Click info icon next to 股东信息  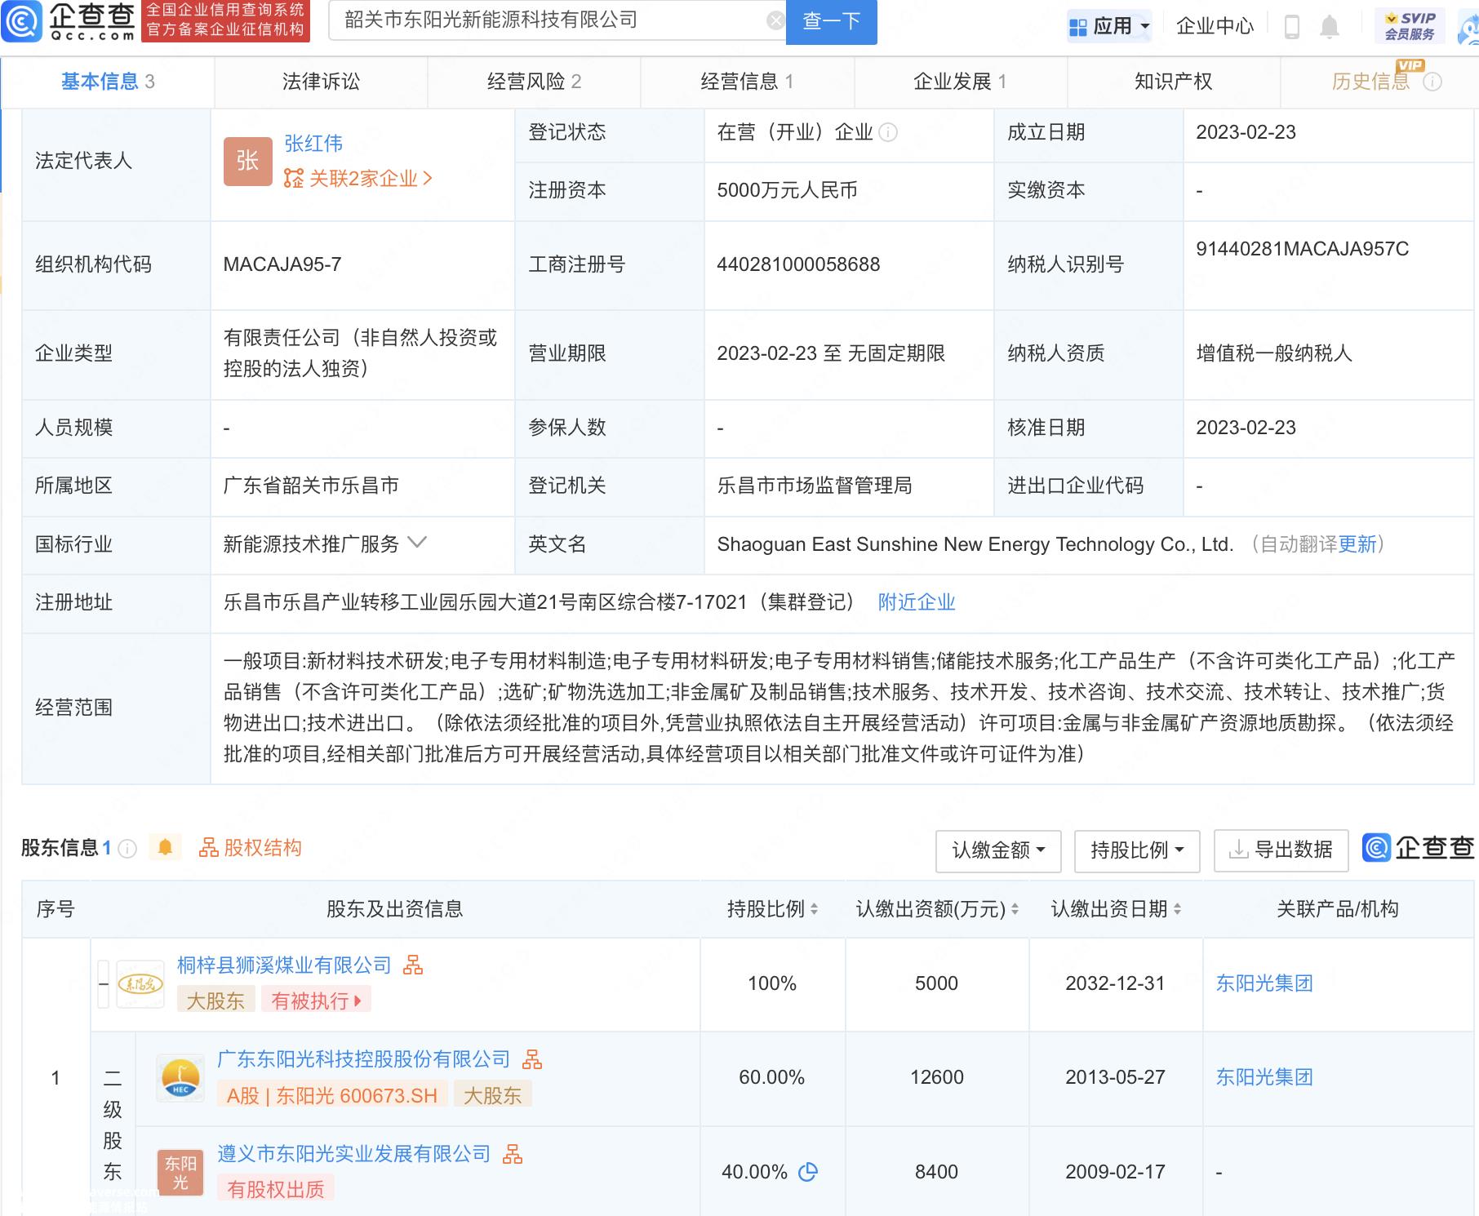pos(127,849)
